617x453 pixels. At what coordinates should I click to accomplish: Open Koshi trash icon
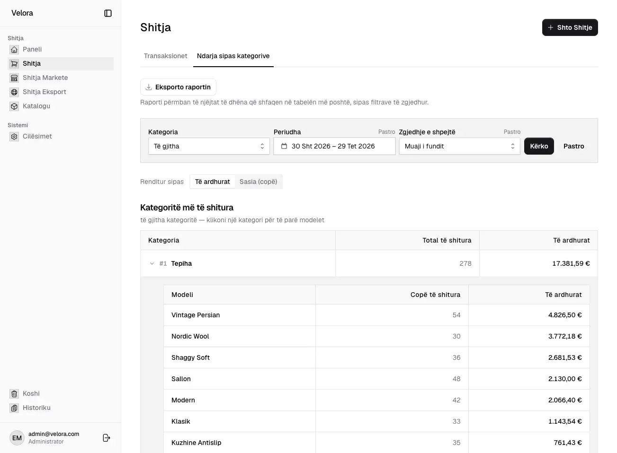(14, 393)
